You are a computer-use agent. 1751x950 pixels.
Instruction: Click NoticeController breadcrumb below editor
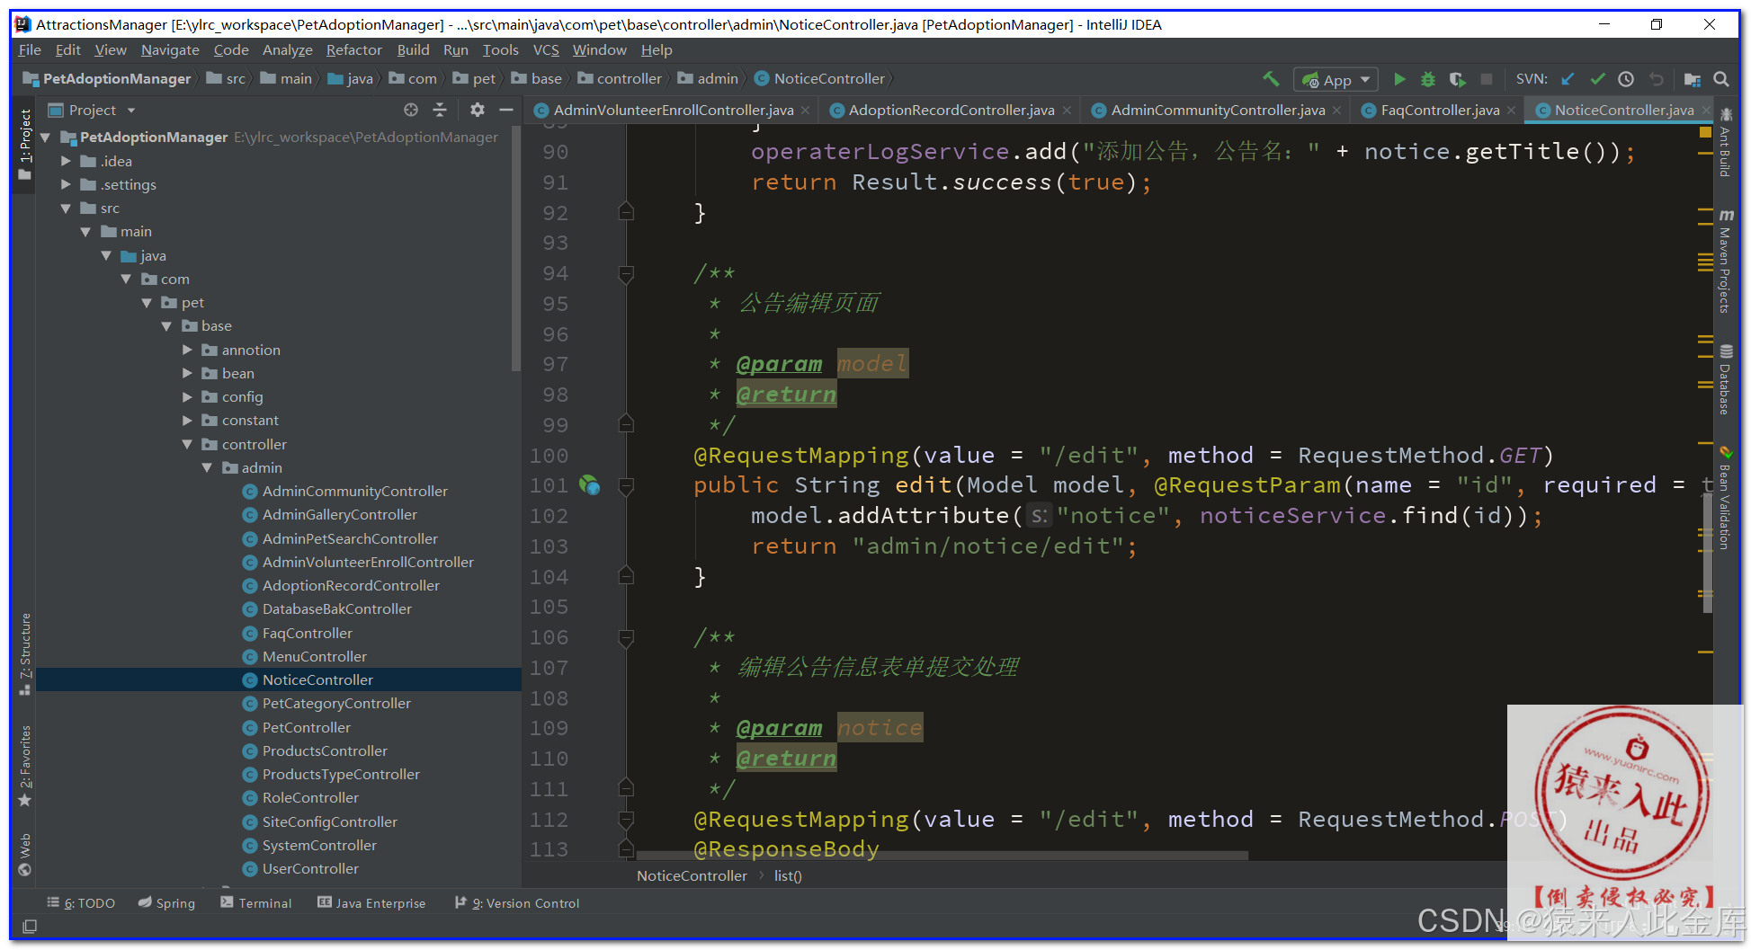pos(692,876)
